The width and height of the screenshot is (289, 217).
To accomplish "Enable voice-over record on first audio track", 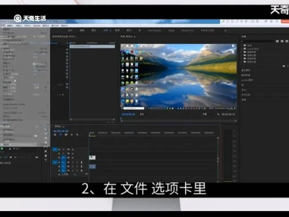I will 81,162.
